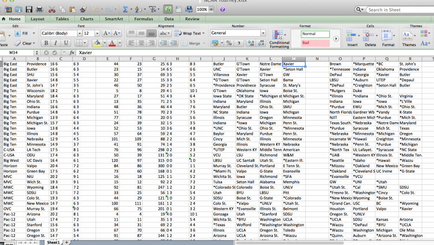Click the Clear eraser icon
The image size is (434, 245).
(x=18, y=43)
